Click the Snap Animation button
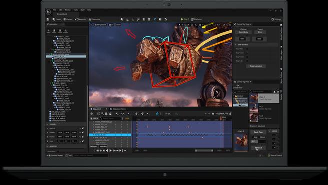The width and height of the screenshot is (328, 185). [256, 66]
